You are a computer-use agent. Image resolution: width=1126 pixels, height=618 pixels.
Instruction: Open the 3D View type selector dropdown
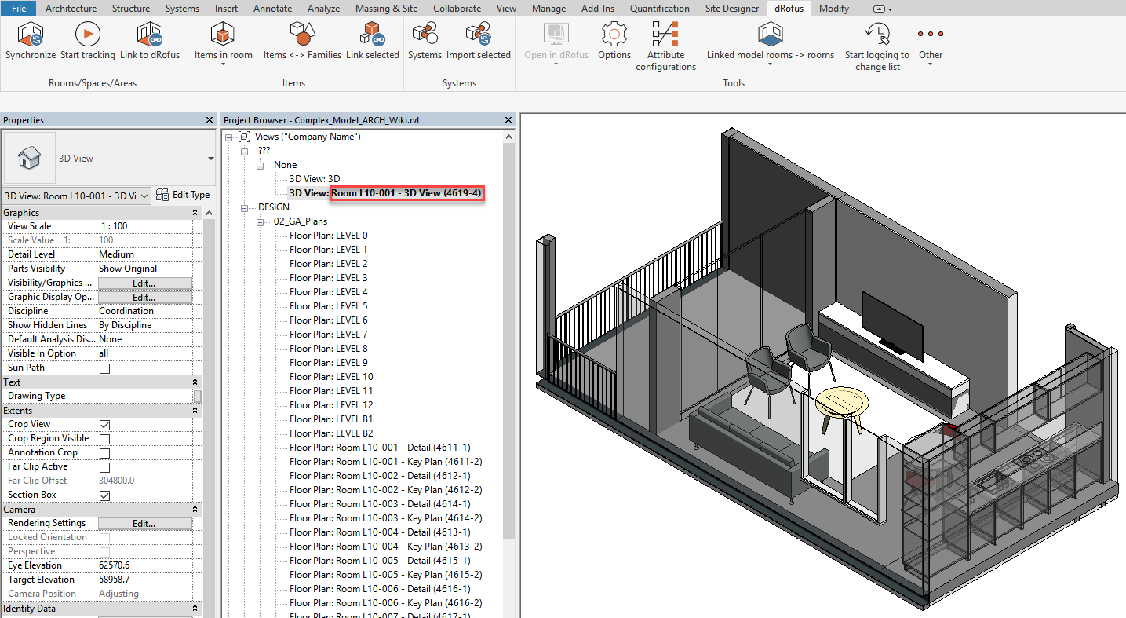pos(210,159)
